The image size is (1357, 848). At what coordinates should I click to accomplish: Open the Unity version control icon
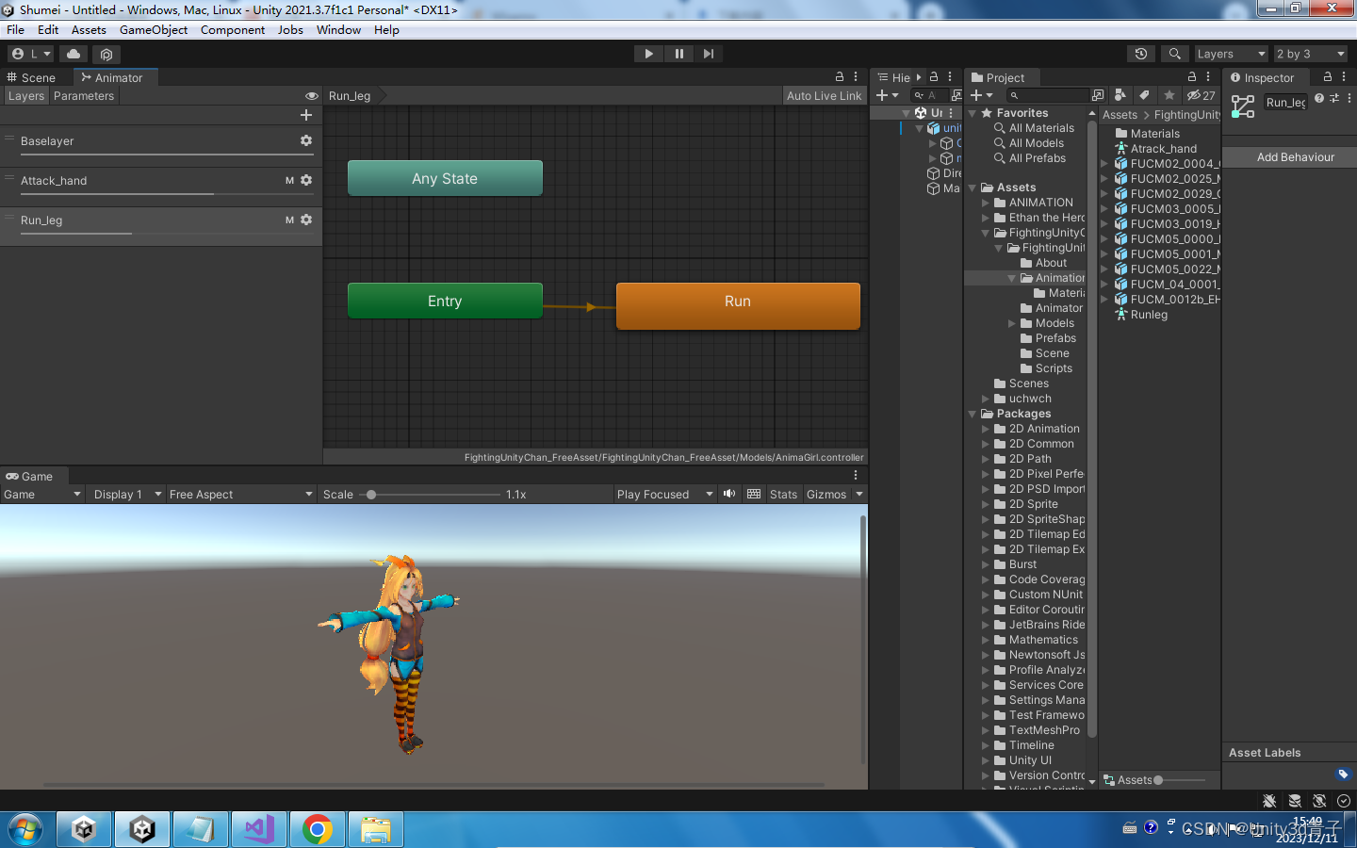(106, 54)
